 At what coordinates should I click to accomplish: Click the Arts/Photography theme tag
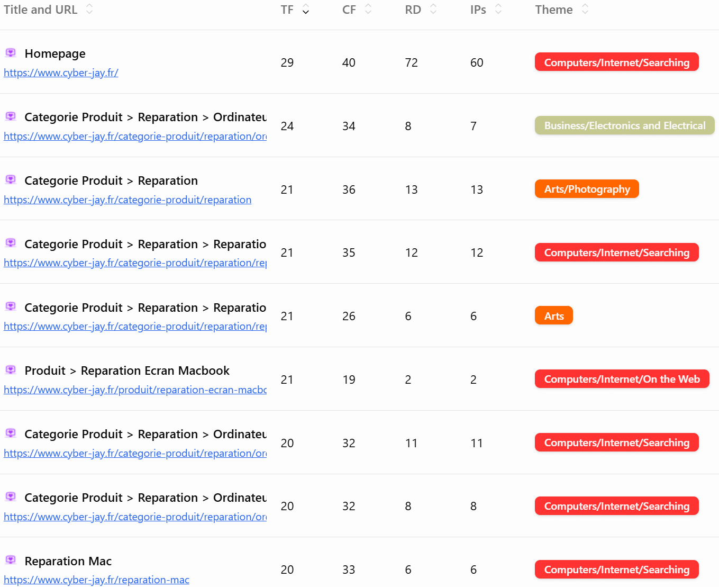coord(587,189)
